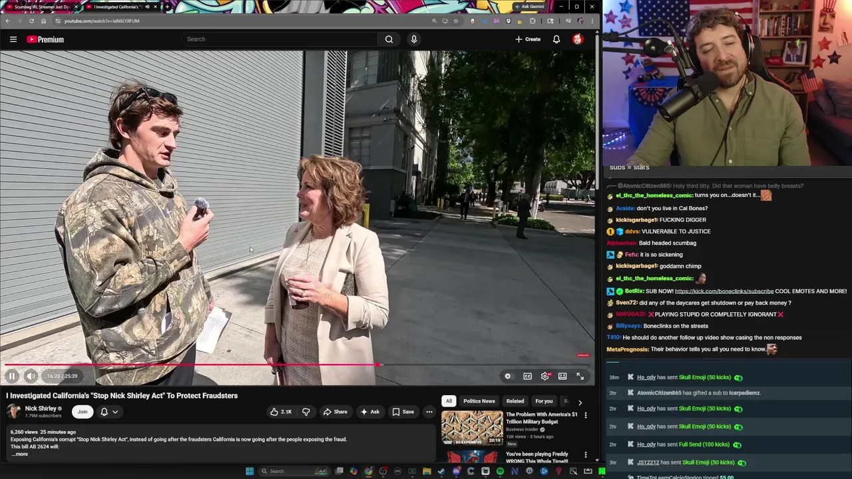Viewport: 852px width, 479px height.
Task: Click the progress bar scrubber handle
Action: [x=378, y=365]
